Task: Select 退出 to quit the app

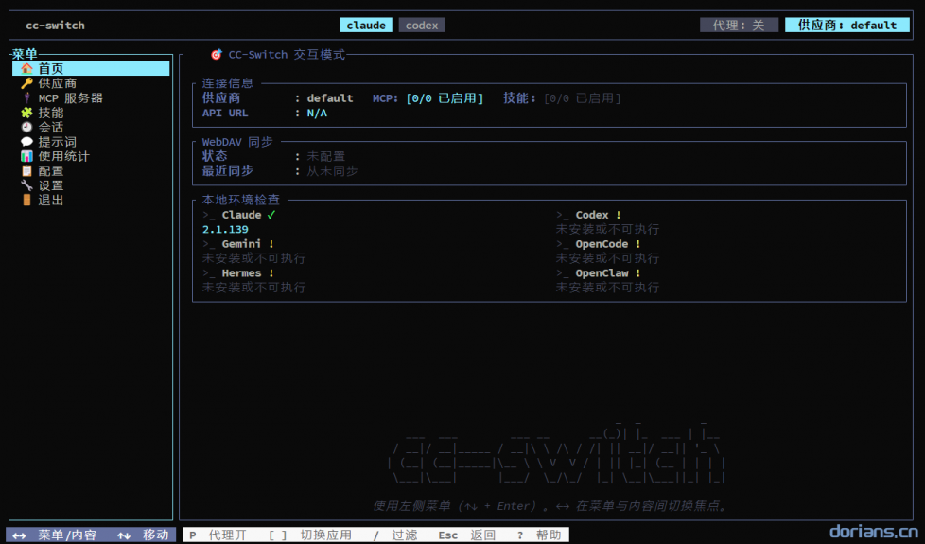Action: click(x=91, y=200)
